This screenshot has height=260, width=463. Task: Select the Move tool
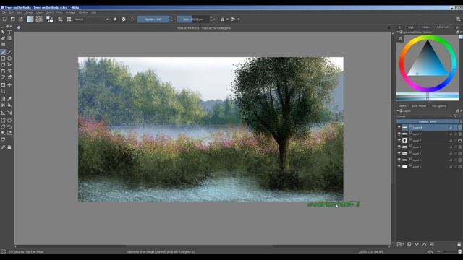coord(9,85)
